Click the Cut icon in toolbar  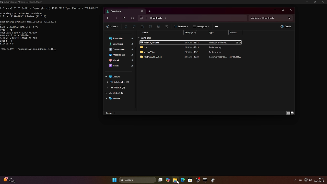[x=126, y=27]
